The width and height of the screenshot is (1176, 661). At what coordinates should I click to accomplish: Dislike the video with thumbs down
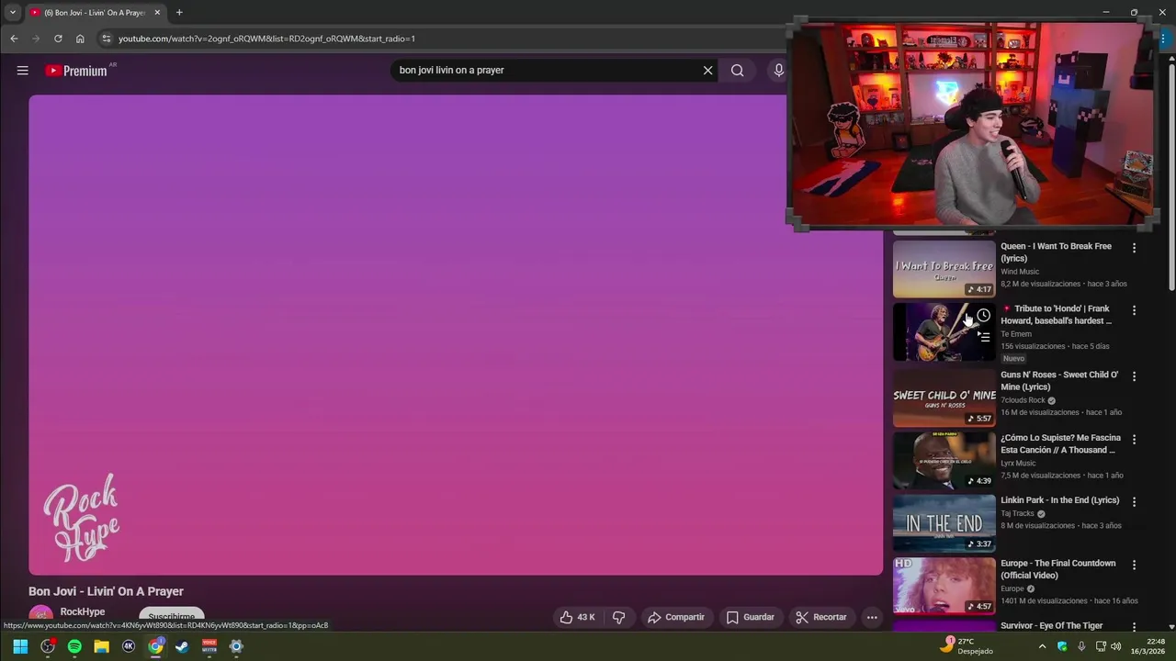pos(618,617)
